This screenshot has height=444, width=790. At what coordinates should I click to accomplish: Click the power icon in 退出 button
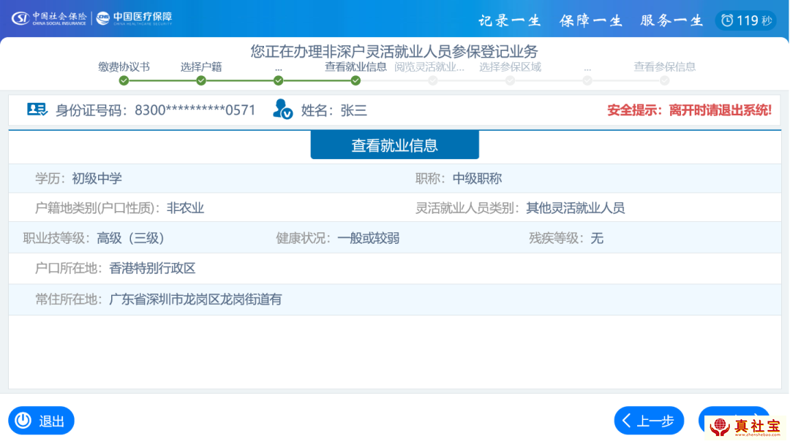tap(23, 421)
